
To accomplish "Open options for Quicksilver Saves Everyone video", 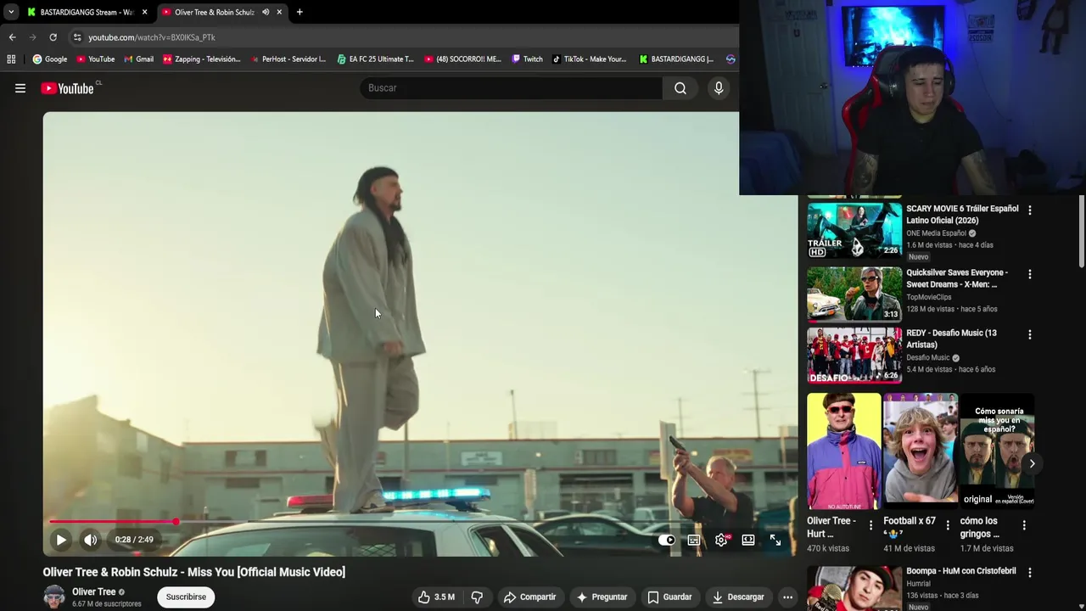I will tap(1030, 274).
